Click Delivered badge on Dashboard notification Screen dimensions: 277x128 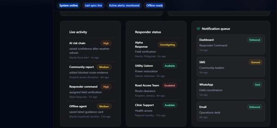point(255,40)
